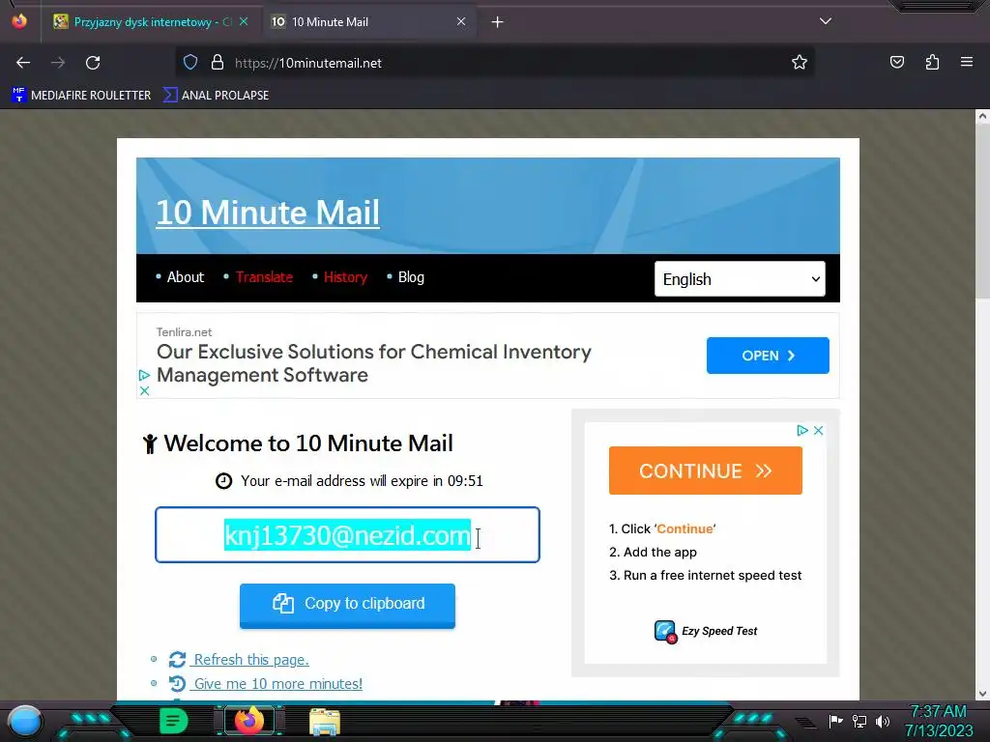Click the Ezy Speed Test logo

705,631
